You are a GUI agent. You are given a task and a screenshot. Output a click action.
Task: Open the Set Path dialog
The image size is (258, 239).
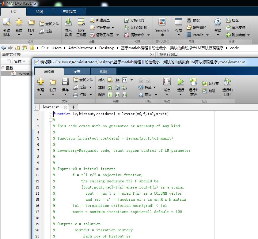click(196, 28)
